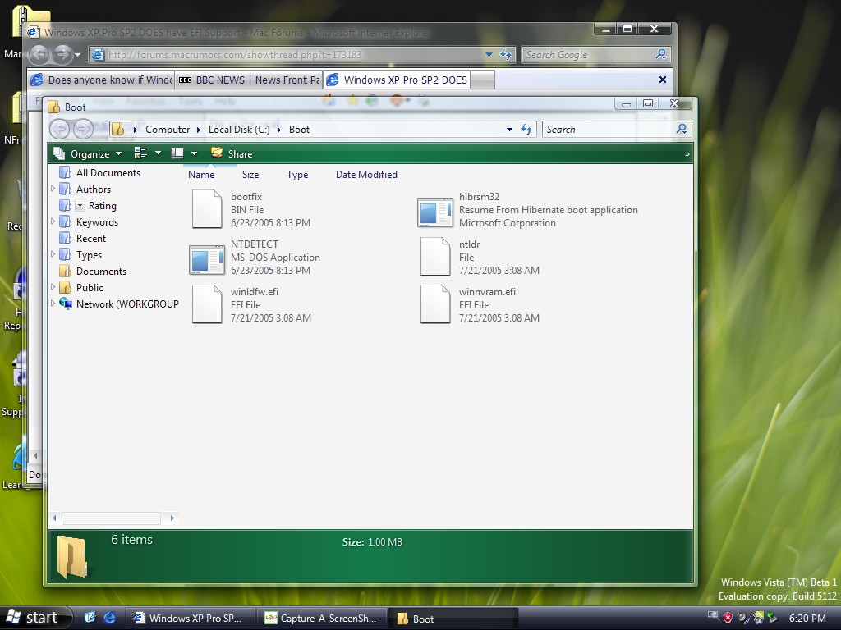Click the Back button in Internet Explorer
The image size is (841, 630).
[39, 54]
